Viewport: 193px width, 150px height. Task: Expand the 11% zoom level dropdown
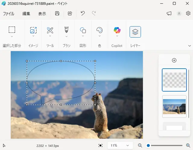coord(120,145)
